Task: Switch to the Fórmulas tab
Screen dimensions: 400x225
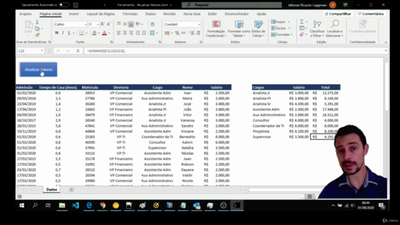Action: pos(130,14)
